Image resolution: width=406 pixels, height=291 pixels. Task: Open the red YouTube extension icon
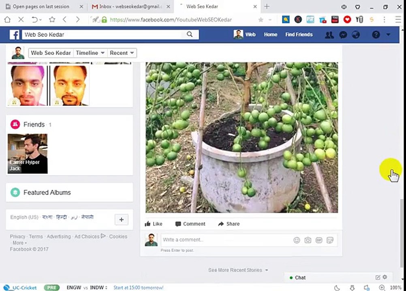click(x=335, y=19)
